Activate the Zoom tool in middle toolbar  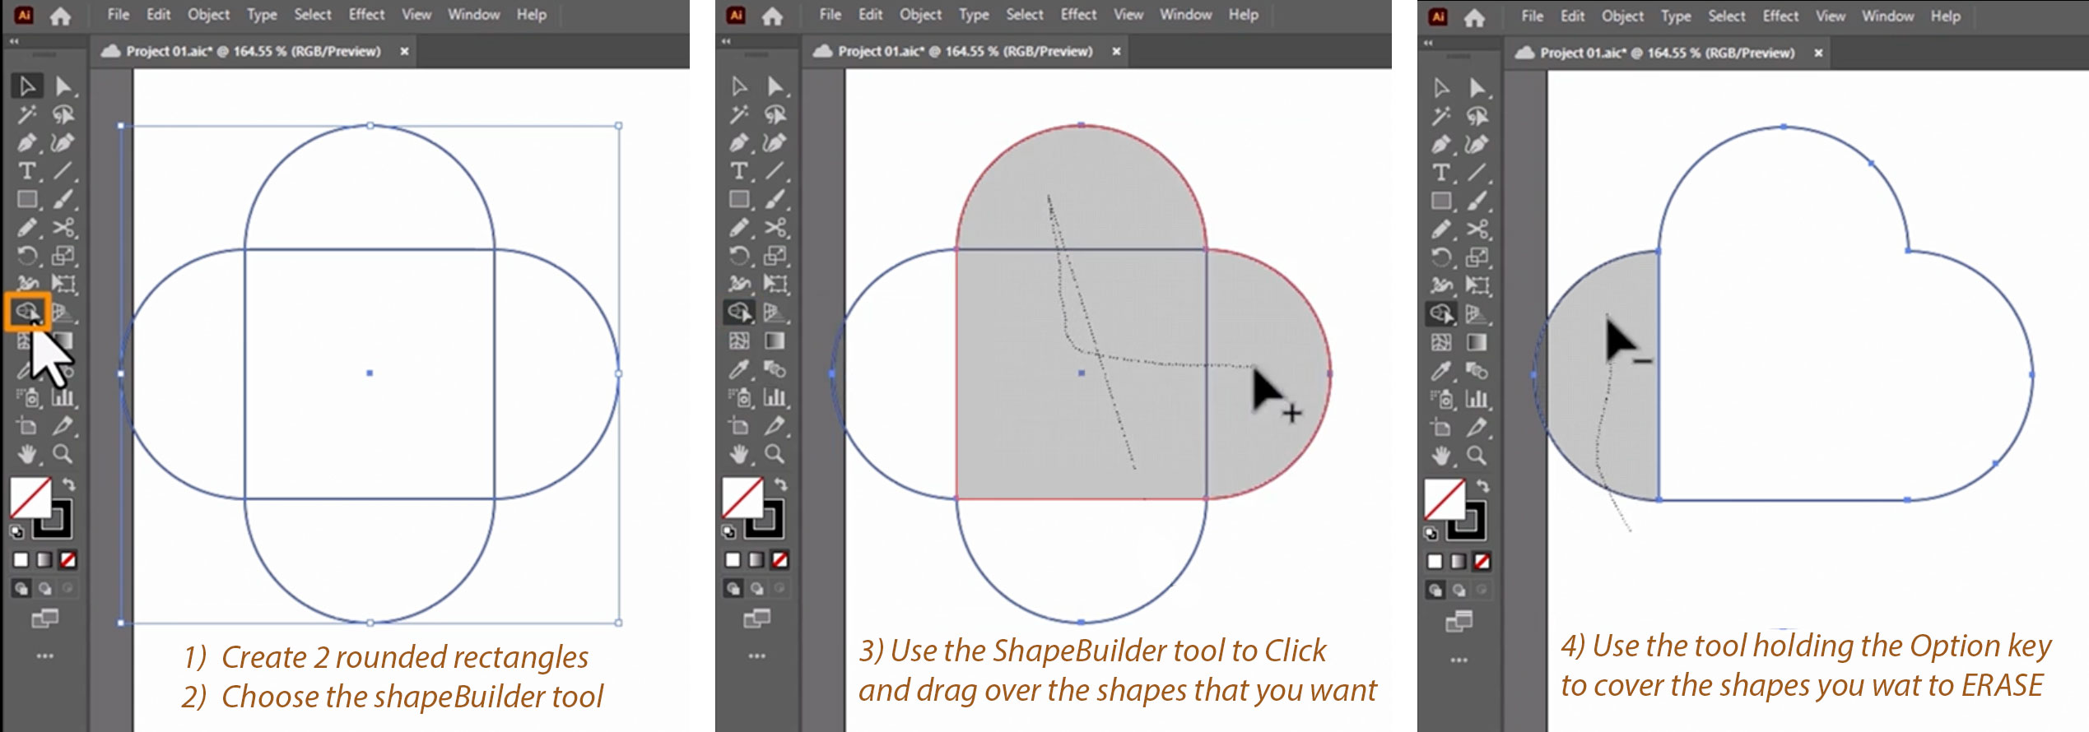(x=774, y=454)
